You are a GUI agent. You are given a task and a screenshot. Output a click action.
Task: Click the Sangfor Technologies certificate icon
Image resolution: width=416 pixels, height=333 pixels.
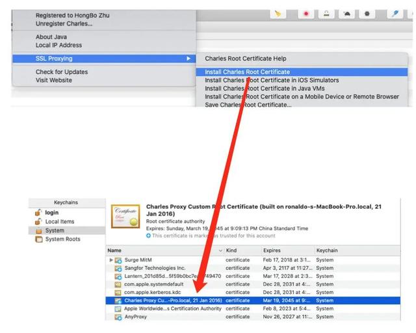pyautogui.click(x=118, y=268)
